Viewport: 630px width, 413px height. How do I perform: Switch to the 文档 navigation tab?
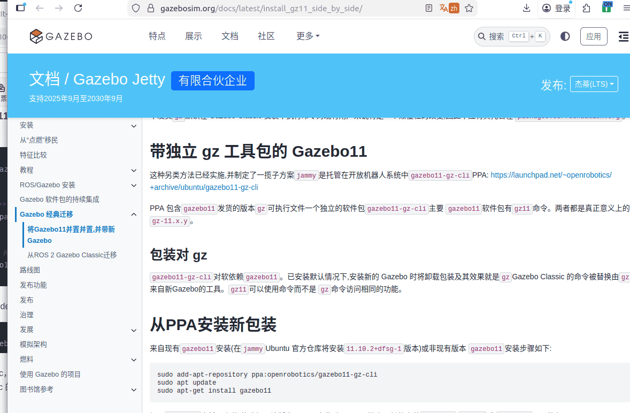(229, 36)
